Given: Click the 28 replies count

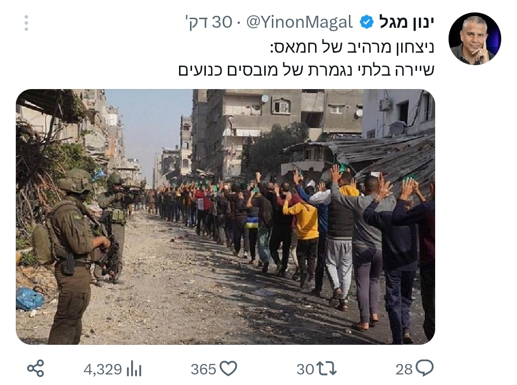Looking at the screenshot, I should point(404,369).
